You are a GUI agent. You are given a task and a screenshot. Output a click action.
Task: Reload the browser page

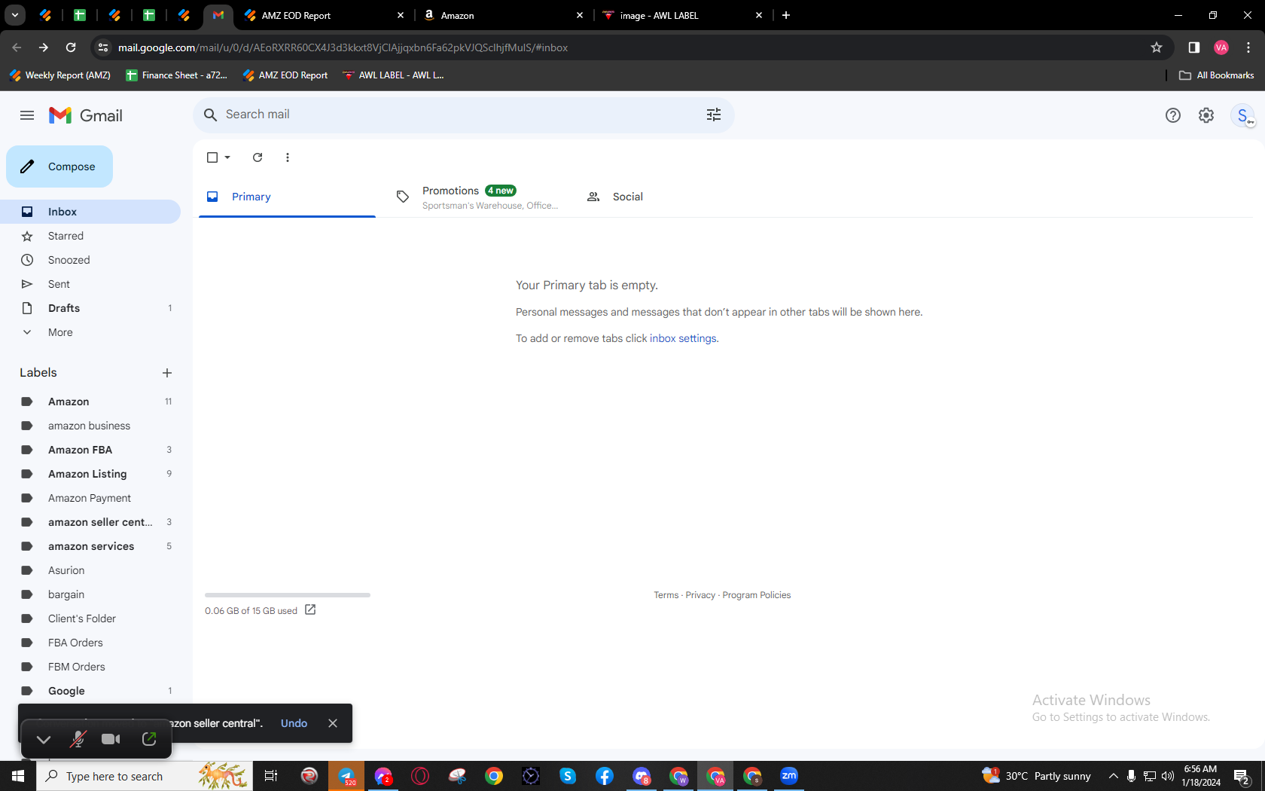71,47
